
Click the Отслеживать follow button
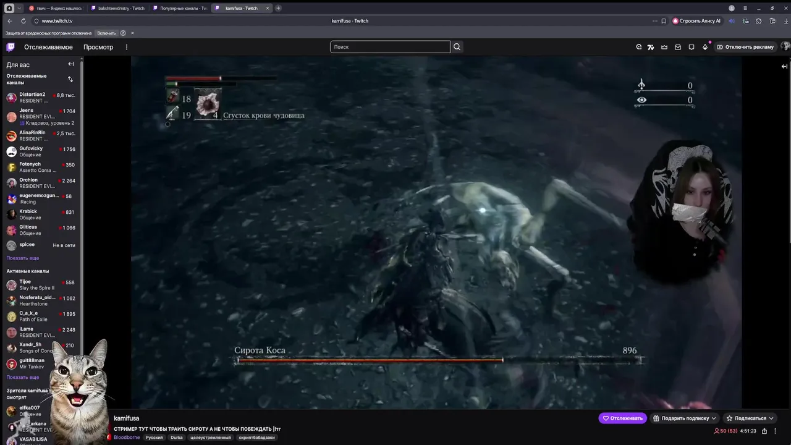(x=622, y=418)
